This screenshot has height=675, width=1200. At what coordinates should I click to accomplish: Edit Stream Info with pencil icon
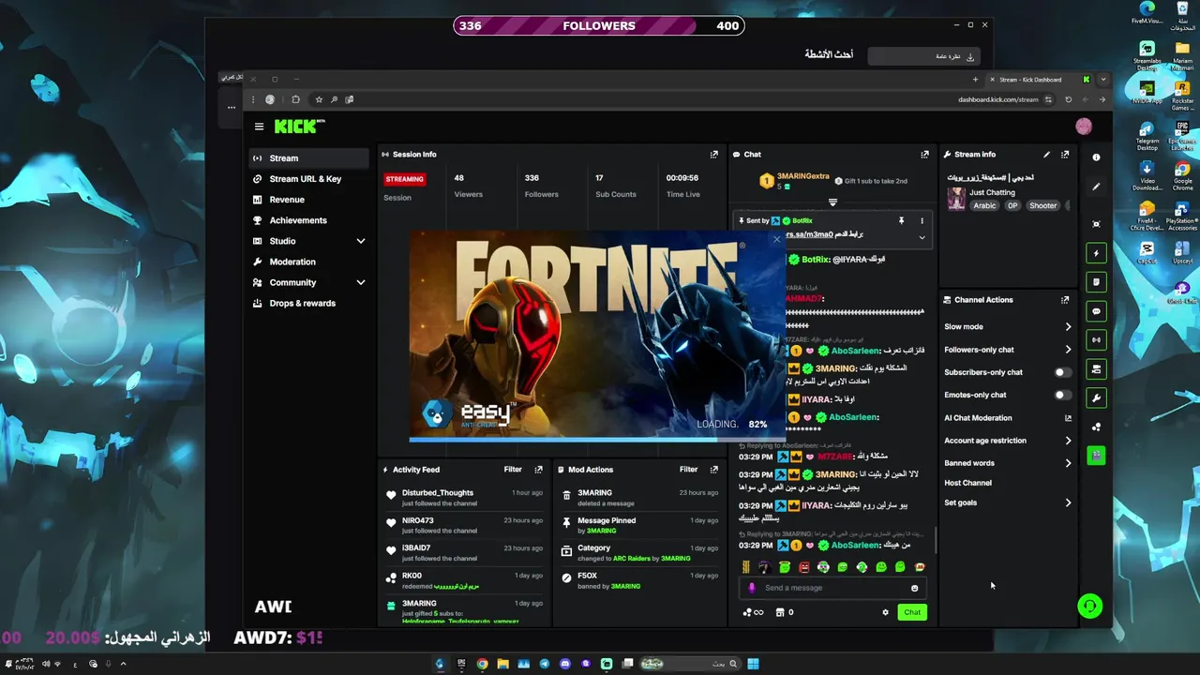(x=1046, y=155)
